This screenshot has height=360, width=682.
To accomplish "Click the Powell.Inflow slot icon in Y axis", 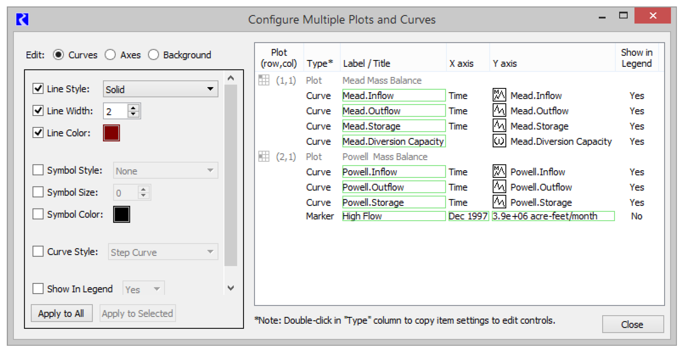I will pyautogui.click(x=499, y=172).
